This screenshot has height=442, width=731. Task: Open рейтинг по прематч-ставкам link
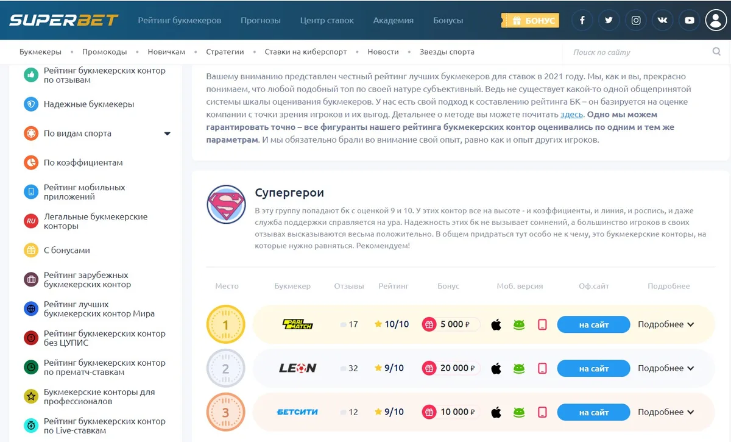105,368
